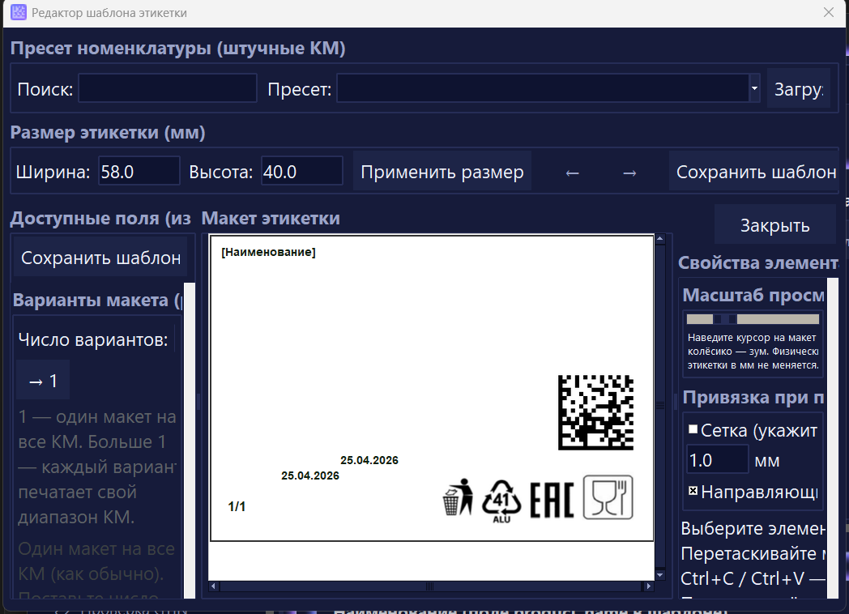Click the left arrow undo button
This screenshot has width=849, height=614.
coord(572,173)
